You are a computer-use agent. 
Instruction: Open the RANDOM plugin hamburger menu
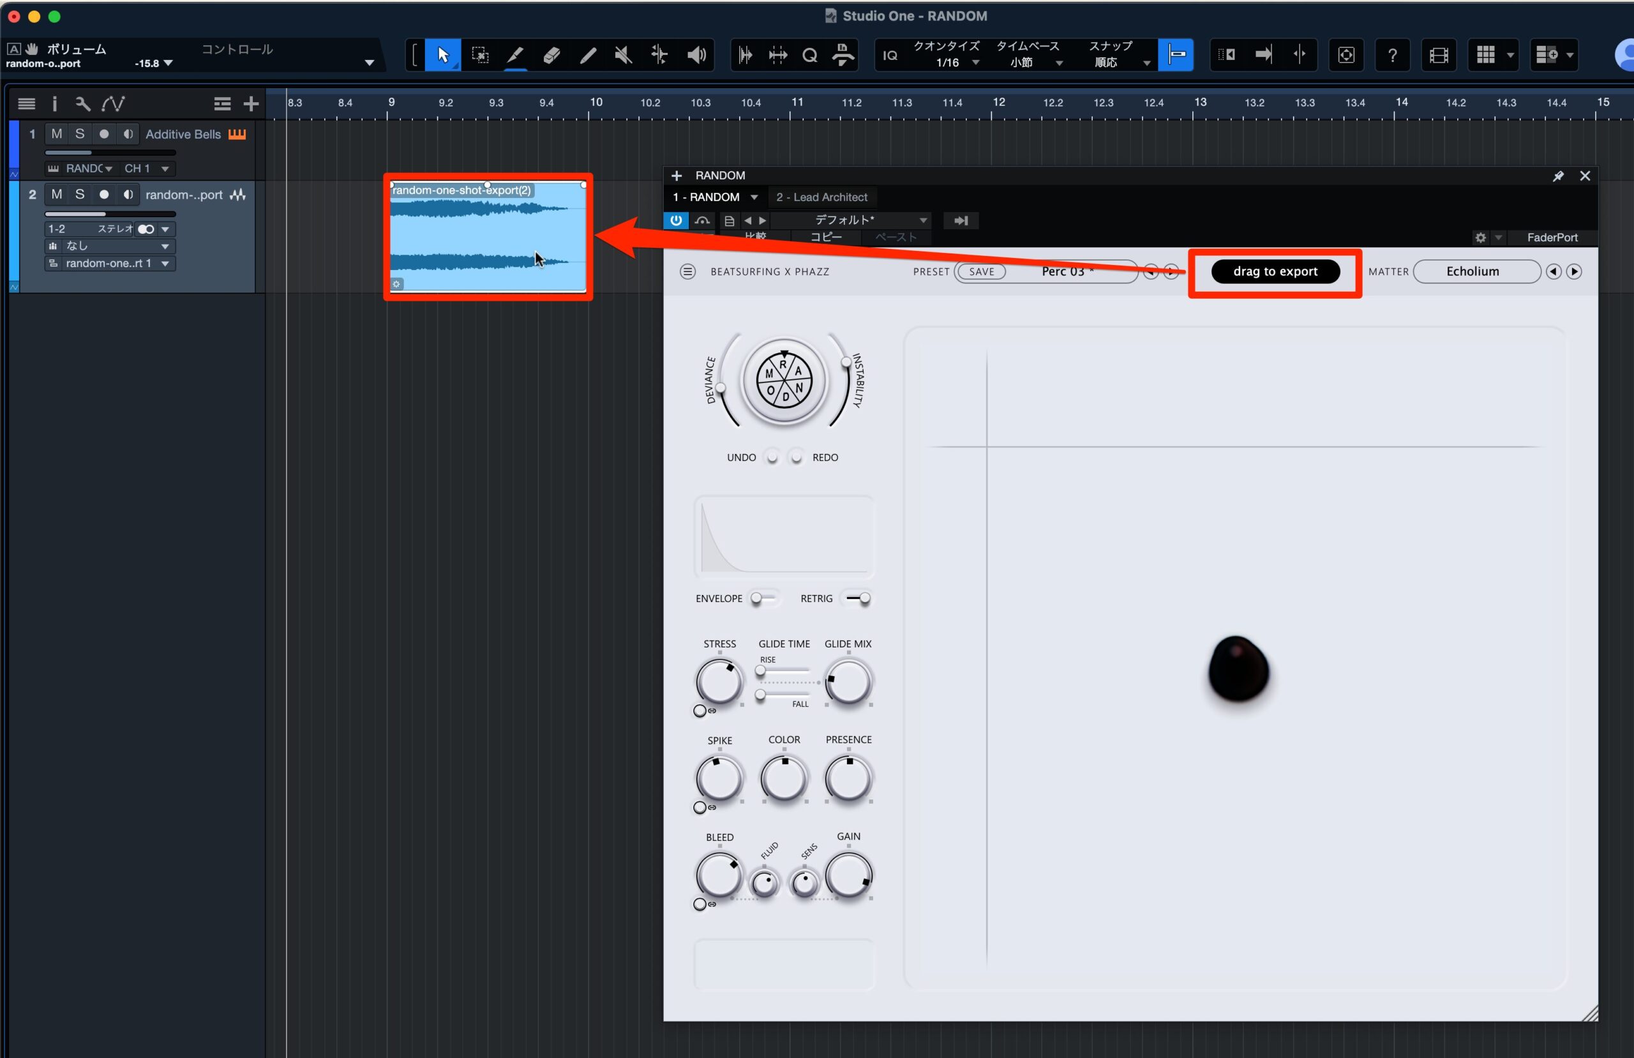[687, 271]
